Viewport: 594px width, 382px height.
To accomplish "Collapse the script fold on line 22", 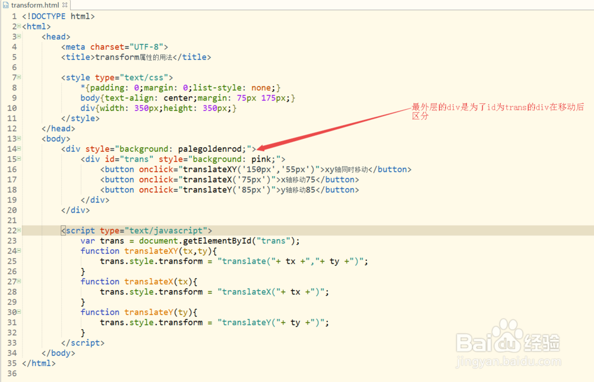I will (x=19, y=230).
